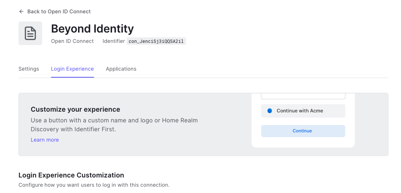Click the back arrow icon
Screen dimensions: 401x193
21,11
